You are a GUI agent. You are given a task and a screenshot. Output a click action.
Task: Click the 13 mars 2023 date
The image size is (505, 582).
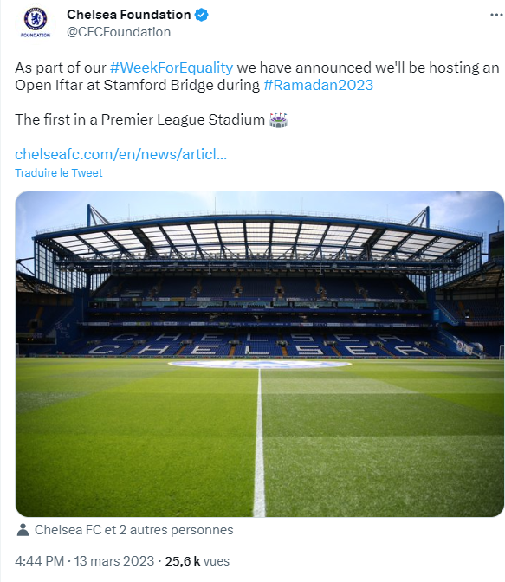[114, 561]
